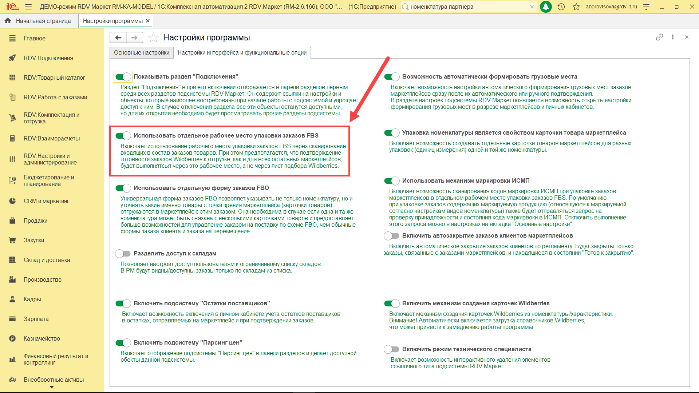699x393 pixels.
Task: Click the notifications bell icon
Action: 545,7
